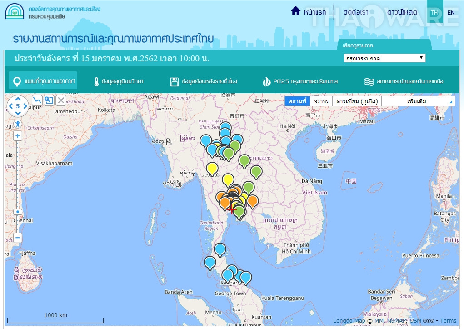
Task: Open the Terms link on map
Action: pos(448,320)
